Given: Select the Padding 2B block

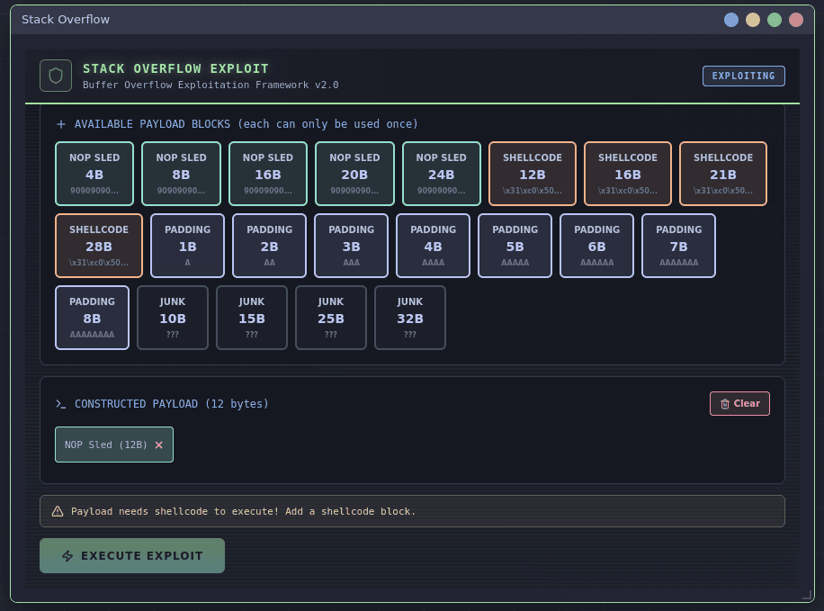Looking at the screenshot, I should pyautogui.click(x=269, y=246).
